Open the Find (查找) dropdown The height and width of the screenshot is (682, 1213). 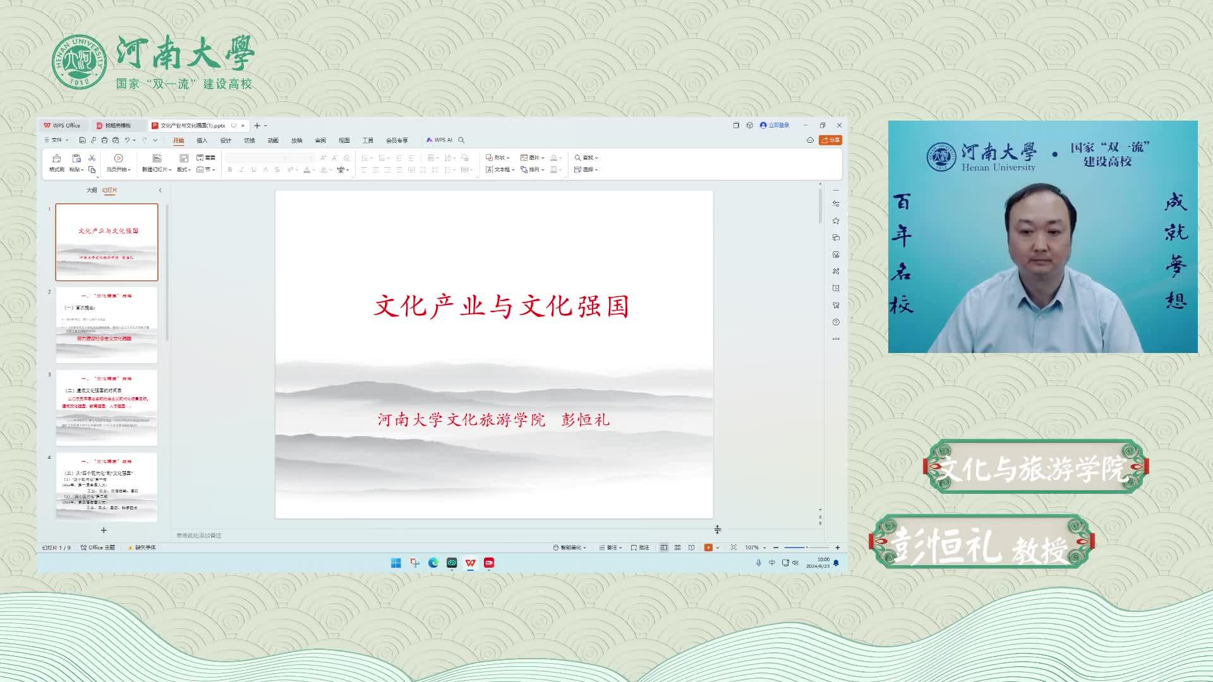[x=586, y=157]
